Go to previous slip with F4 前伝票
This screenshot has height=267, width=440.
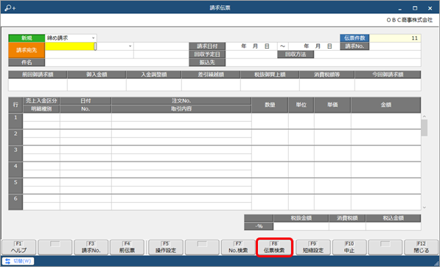[127, 247]
